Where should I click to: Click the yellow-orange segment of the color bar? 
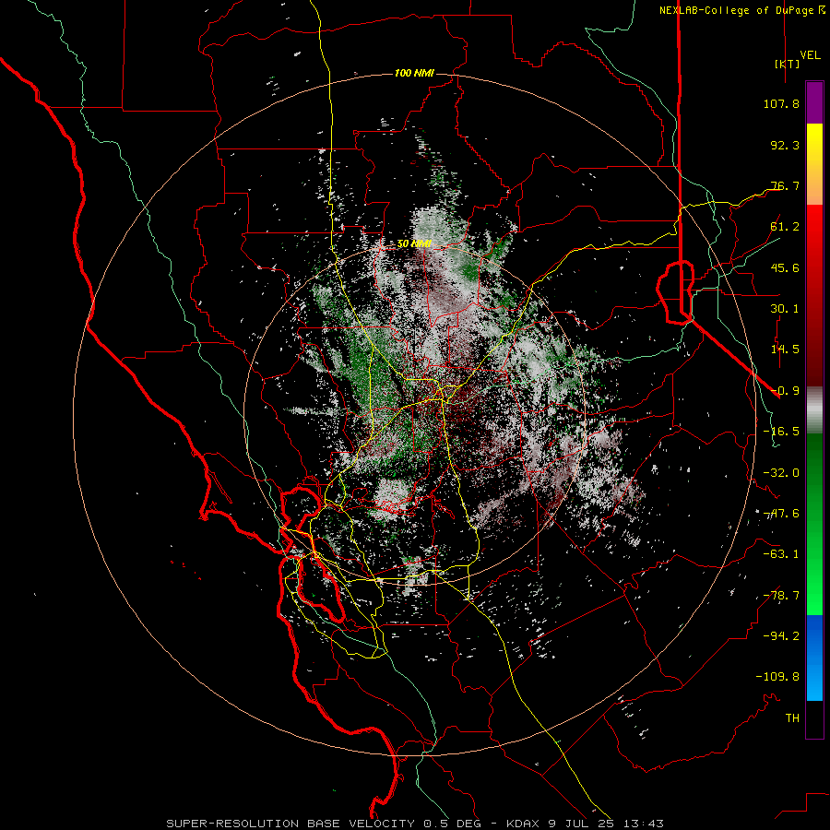pos(814,164)
